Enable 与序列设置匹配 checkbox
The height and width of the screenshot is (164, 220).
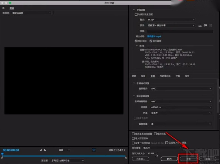pyautogui.click(x=136, y=14)
